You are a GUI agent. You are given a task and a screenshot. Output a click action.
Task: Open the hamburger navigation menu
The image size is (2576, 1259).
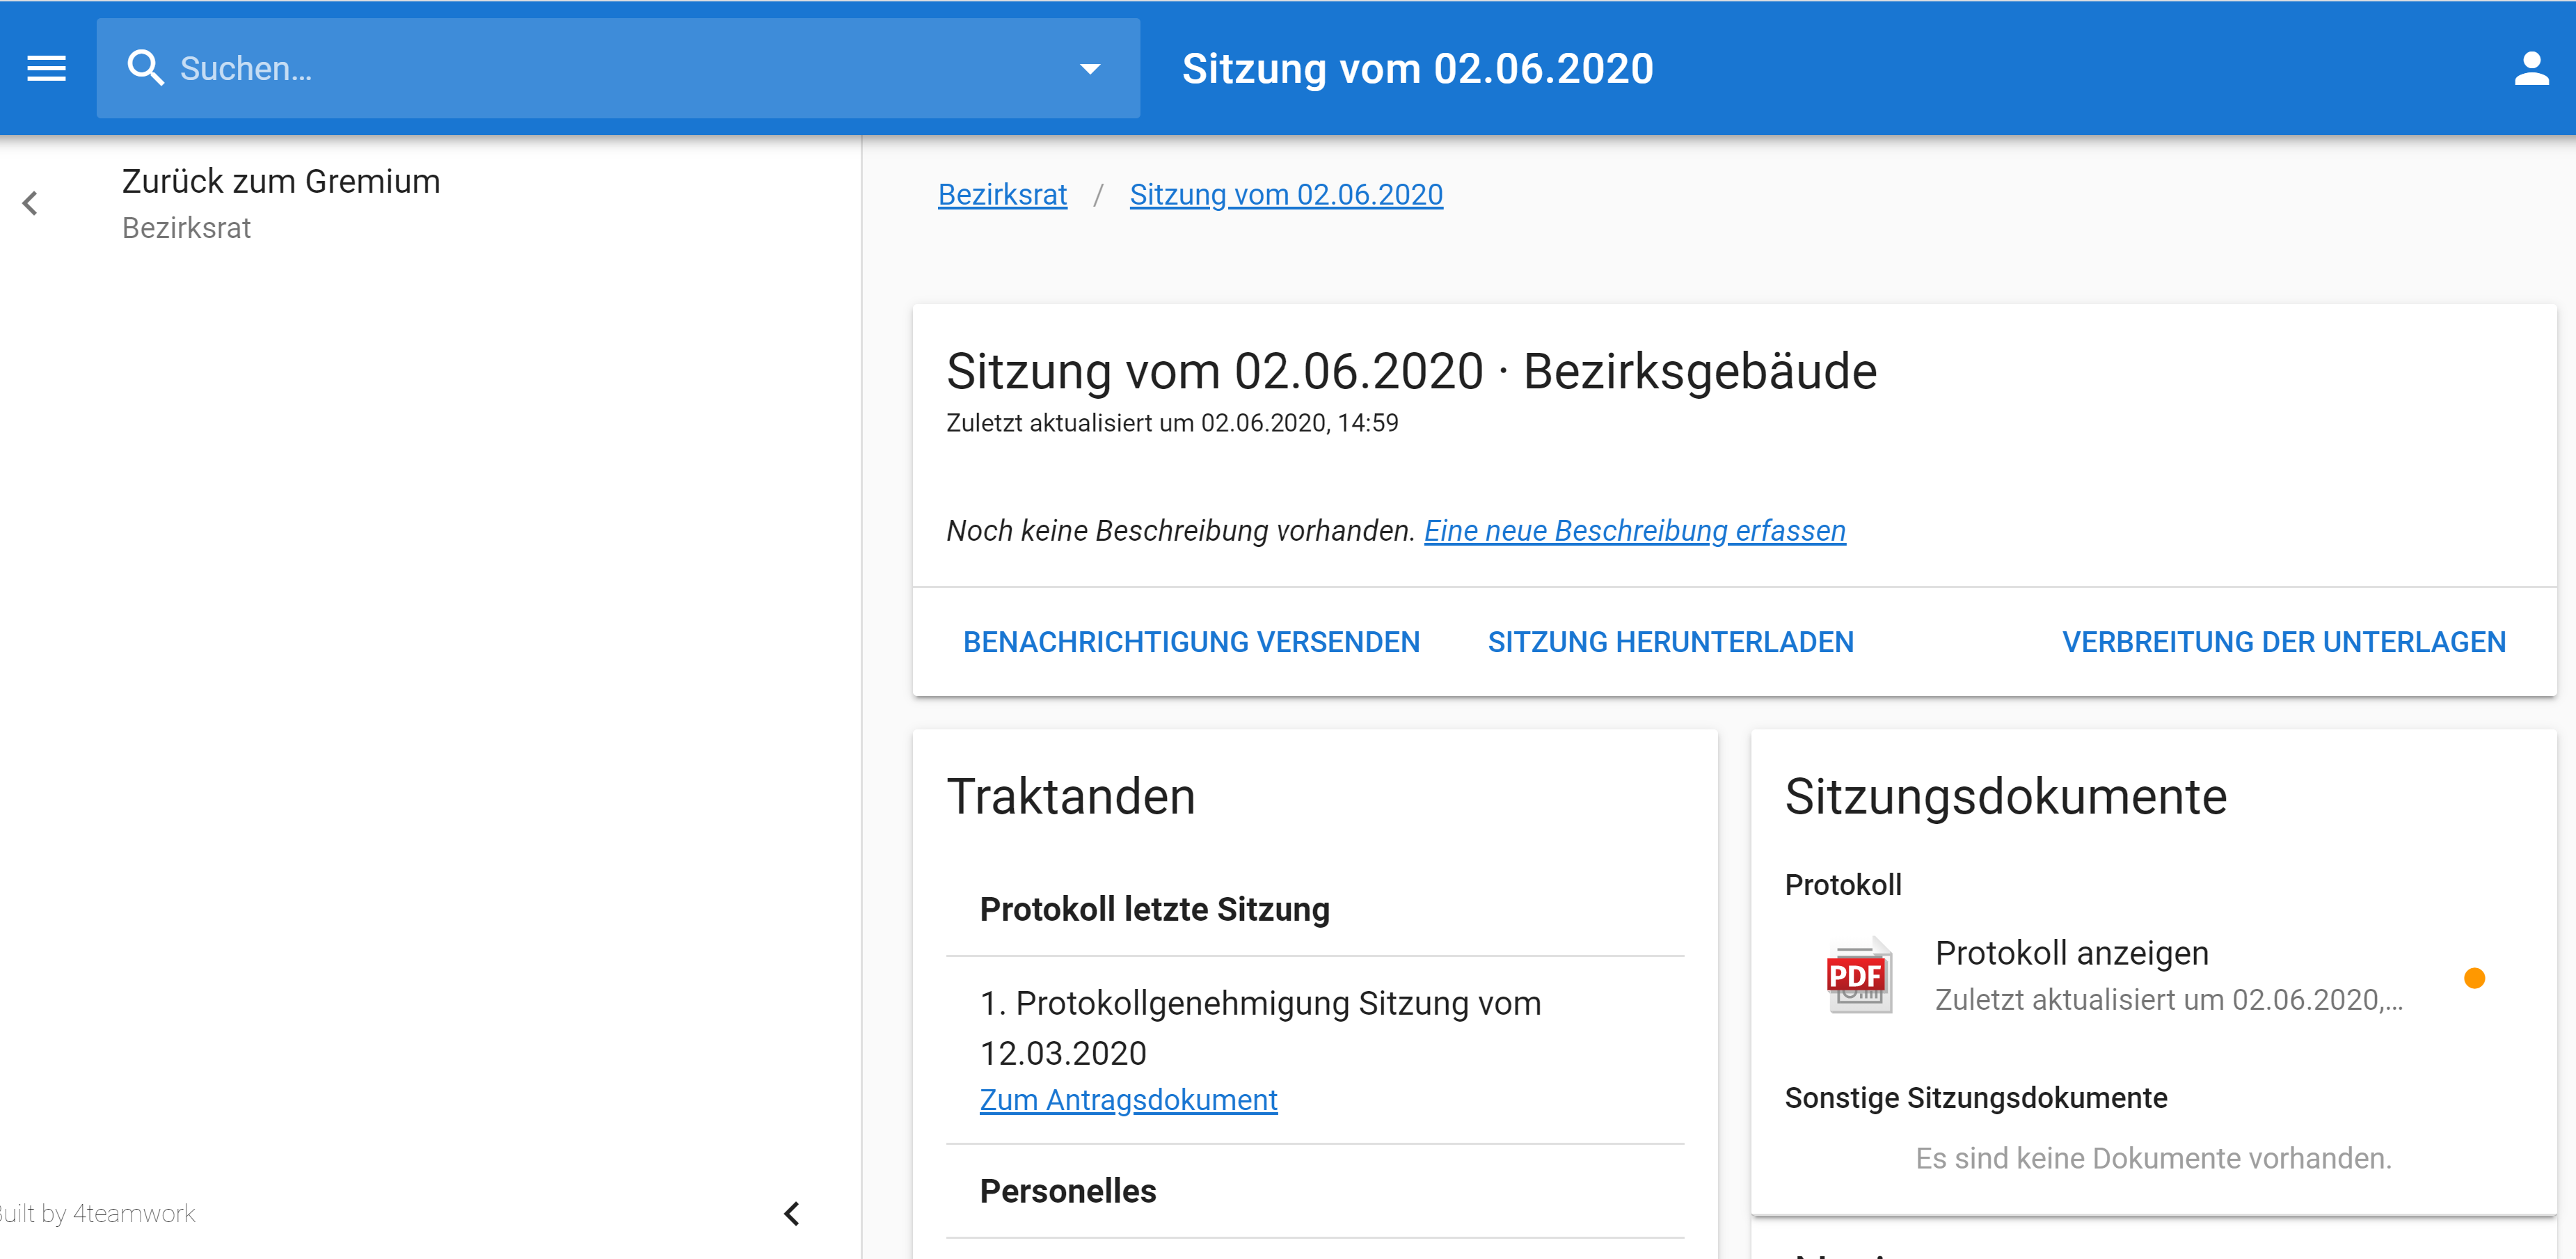coord(46,68)
